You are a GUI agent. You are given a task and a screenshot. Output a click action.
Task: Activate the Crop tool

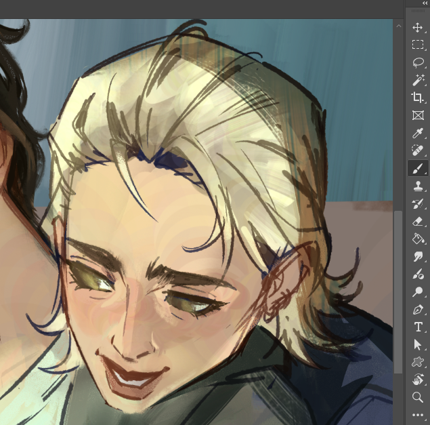(417, 97)
